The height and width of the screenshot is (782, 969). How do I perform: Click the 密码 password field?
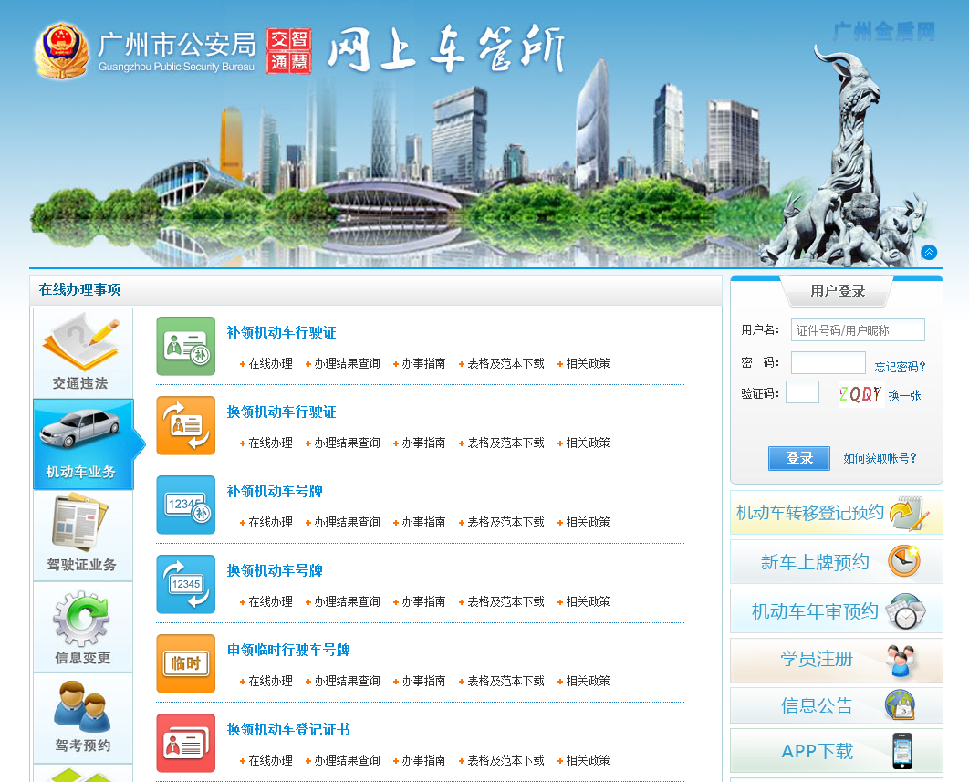coord(828,363)
